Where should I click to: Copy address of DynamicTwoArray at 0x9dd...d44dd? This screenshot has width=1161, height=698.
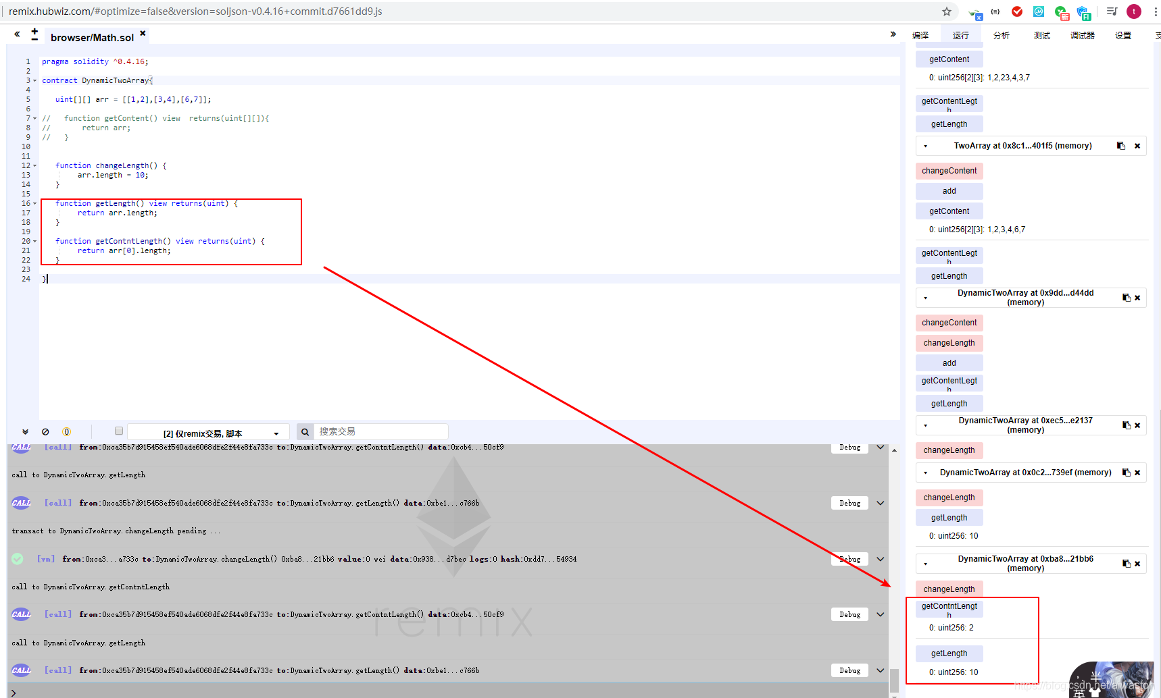pyautogui.click(x=1127, y=298)
